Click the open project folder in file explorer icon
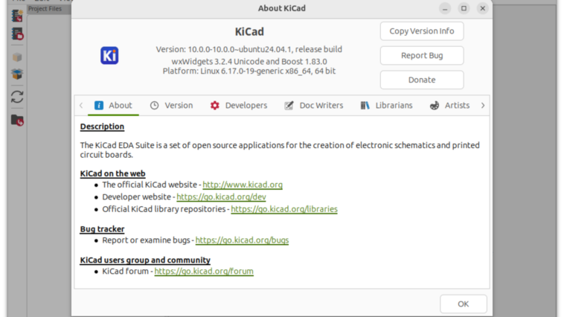 (16, 120)
